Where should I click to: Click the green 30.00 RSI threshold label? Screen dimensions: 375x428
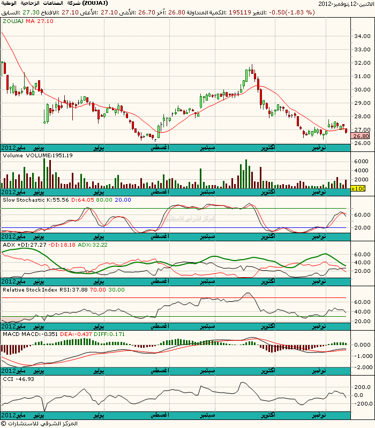116,289
